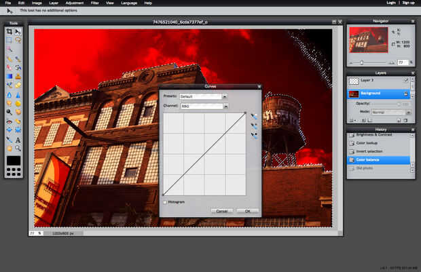Select the Lasso tool
This screenshot has width=421, height=272.
18,40
